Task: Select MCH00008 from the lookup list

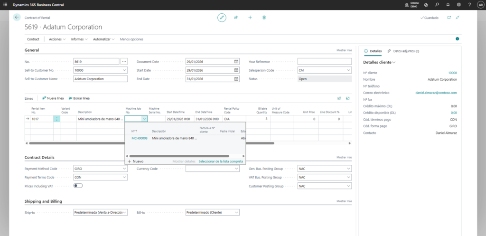Action: (140, 138)
